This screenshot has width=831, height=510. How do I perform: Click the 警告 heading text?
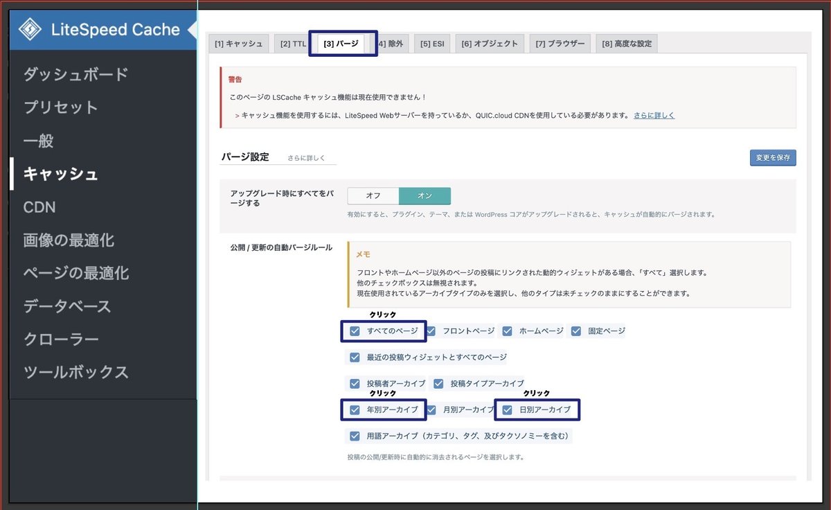tap(235, 80)
